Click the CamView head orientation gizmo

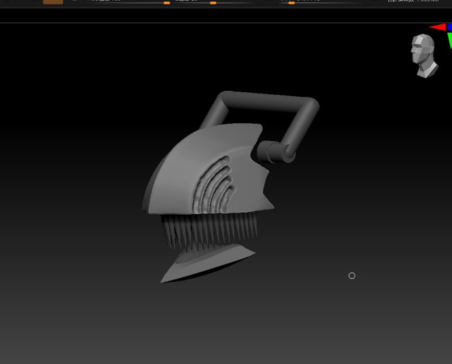click(x=424, y=56)
